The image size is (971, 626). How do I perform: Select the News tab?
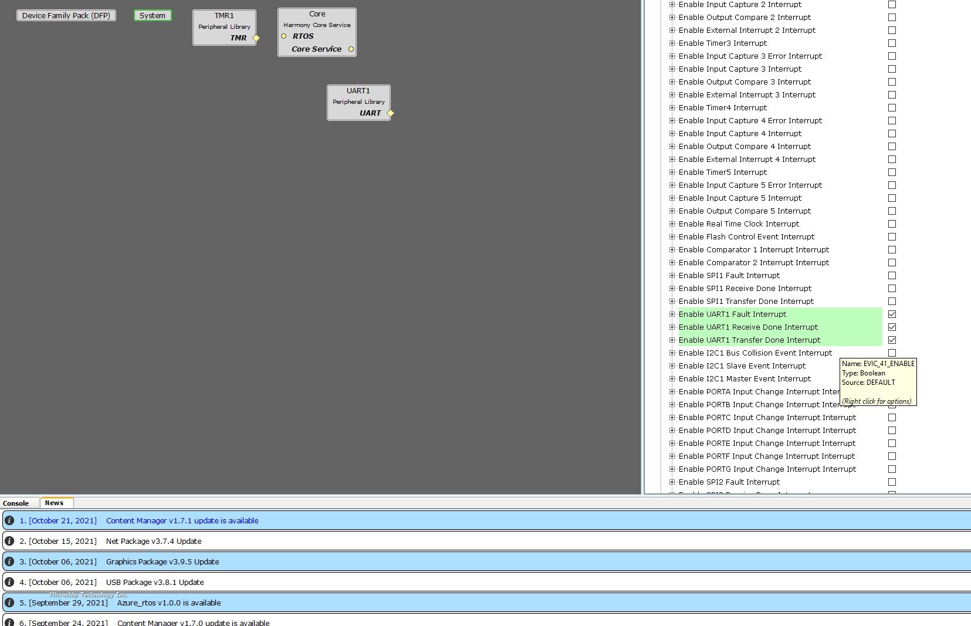point(54,503)
